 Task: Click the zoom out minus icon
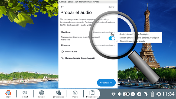133,94
